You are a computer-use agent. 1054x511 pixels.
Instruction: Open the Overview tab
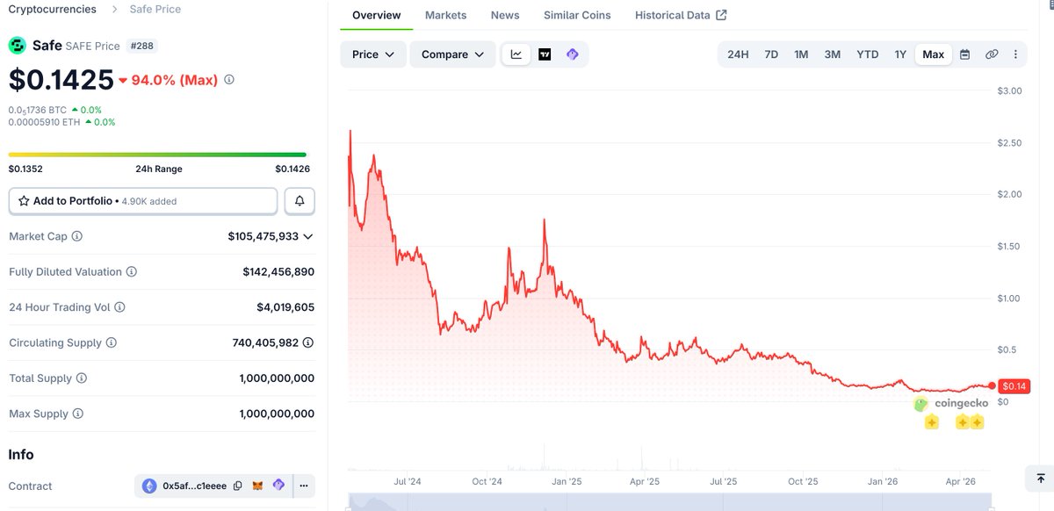377,15
